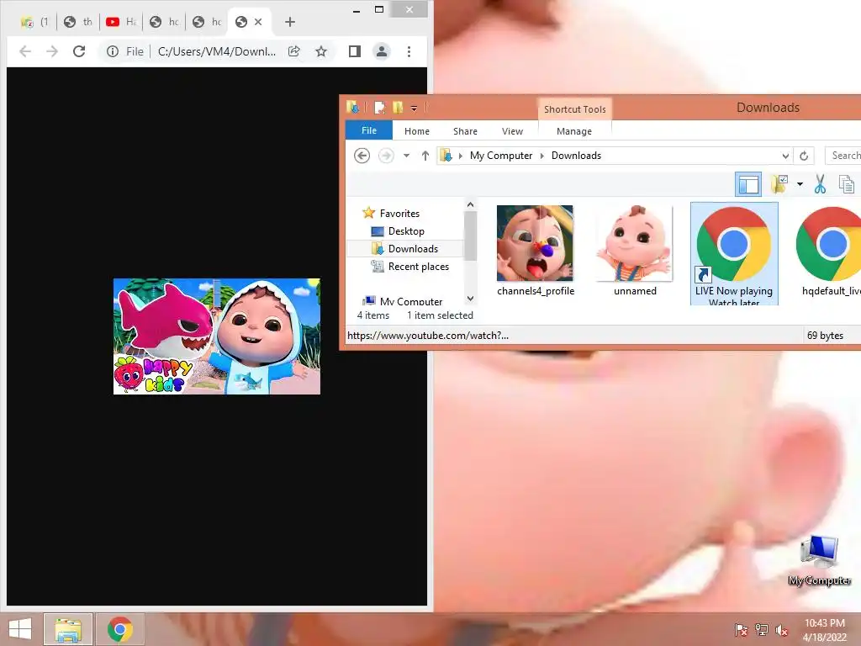861x646 pixels.
Task: Customize Quick Access Toolbar dropdown
Action: coord(414,109)
